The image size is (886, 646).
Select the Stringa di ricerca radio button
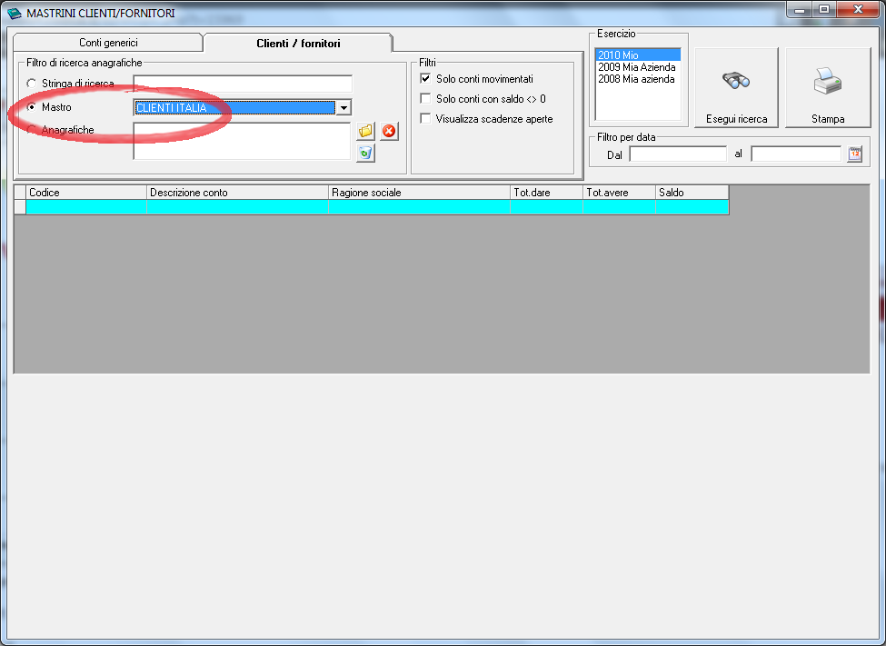click(x=32, y=84)
